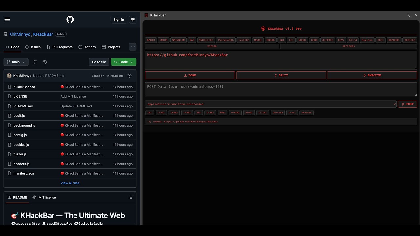
Task: Click the Go to file button
Action: [x=99, y=62]
